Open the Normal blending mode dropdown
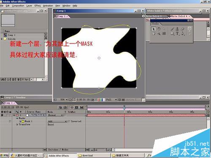211x158 pixels. click(x=55, y=115)
